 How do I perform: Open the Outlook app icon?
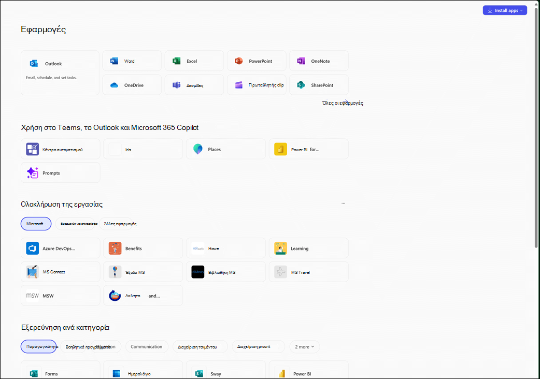click(34, 63)
